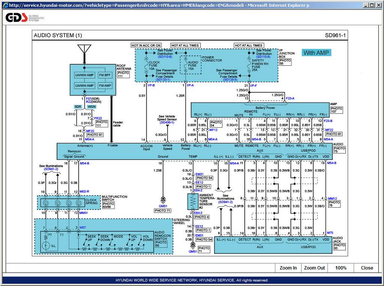Select the F23-A connector link
384x286 pixels.
coord(290,98)
